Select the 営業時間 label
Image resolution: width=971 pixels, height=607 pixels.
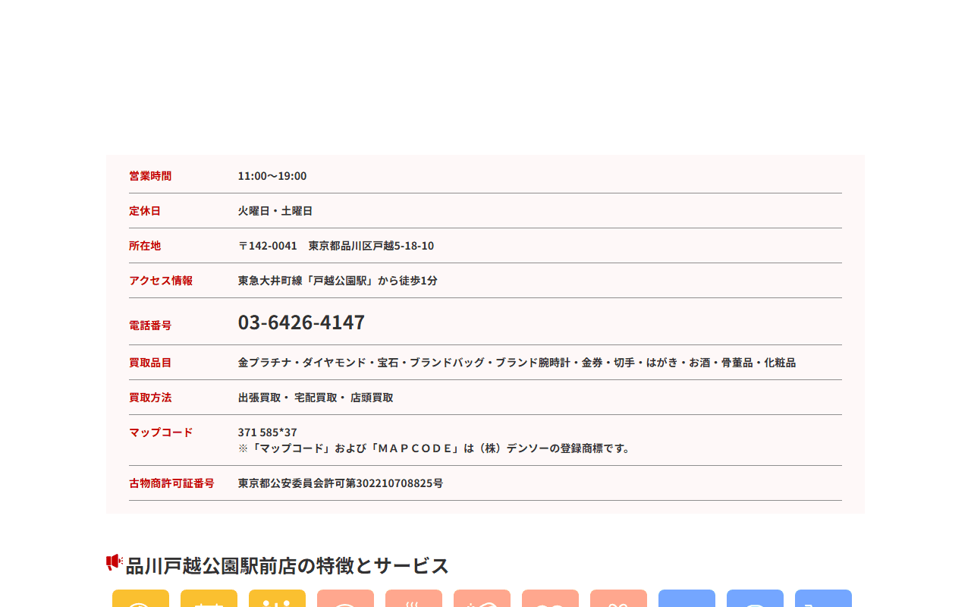click(x=150, y=176)
